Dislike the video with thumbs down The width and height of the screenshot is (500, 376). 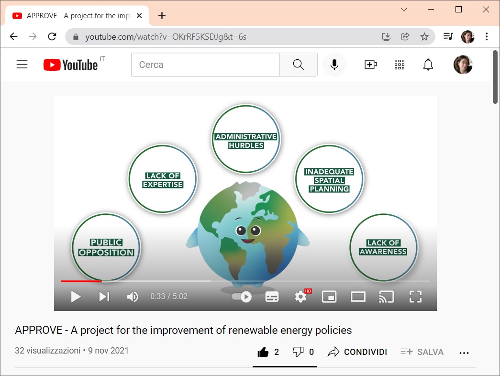tap(298, 352)
